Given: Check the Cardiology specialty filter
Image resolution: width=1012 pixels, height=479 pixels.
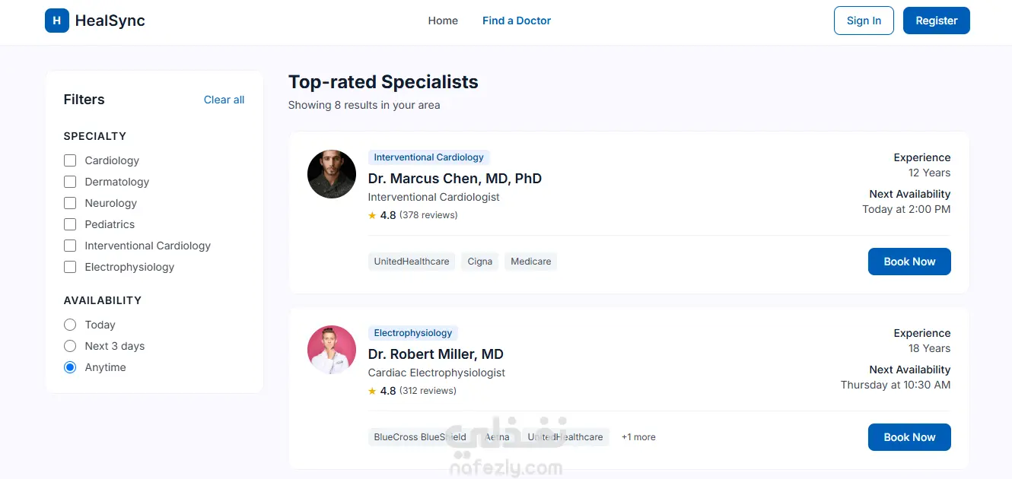Looking at the screenshot, I should (x=70, y=160).
